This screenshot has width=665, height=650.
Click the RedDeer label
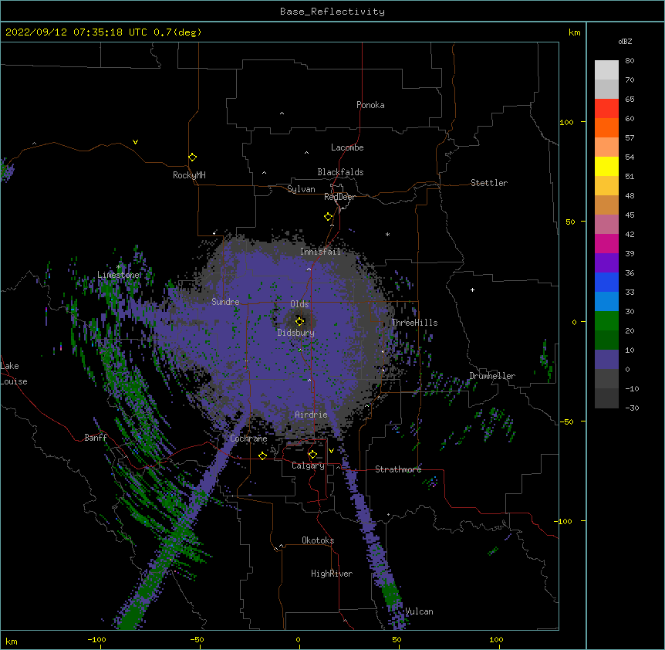click(339, 197)
